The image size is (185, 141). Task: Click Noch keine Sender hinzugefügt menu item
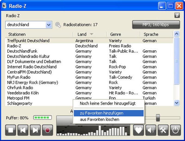[x=109, y=103]
